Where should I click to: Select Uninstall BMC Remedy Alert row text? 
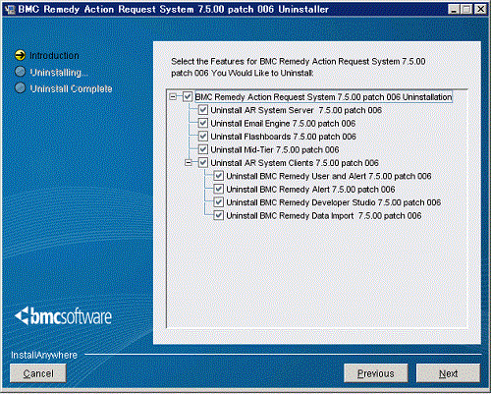click(x=310, y=190)
